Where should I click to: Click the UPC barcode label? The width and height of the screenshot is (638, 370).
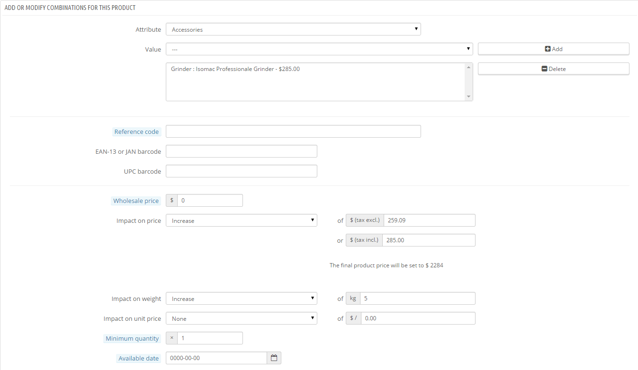[143, 172]
